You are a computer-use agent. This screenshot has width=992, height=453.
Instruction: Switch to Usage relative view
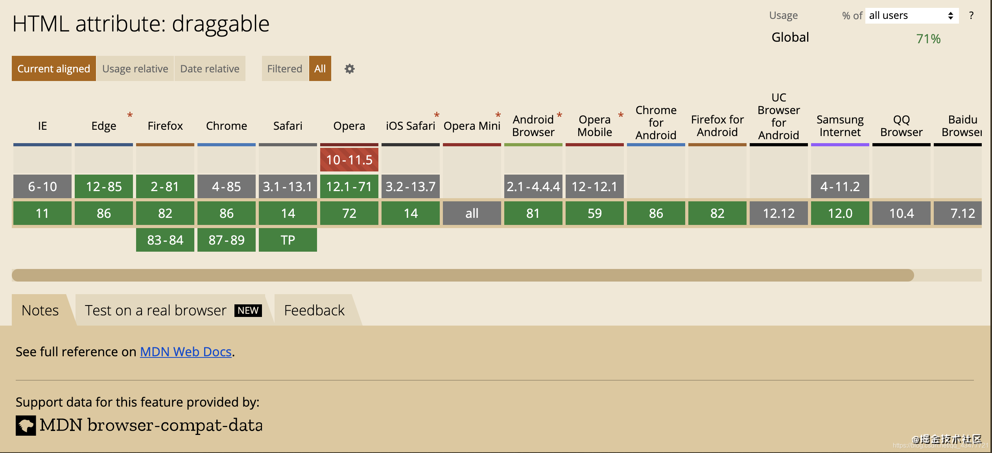pos(135,69)
